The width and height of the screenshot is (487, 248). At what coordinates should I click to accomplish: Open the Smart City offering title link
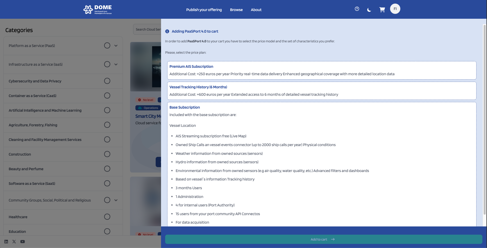pos(148,116)
